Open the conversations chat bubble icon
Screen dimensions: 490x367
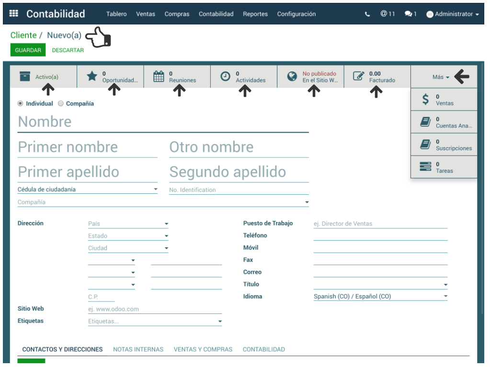[408, 14]
